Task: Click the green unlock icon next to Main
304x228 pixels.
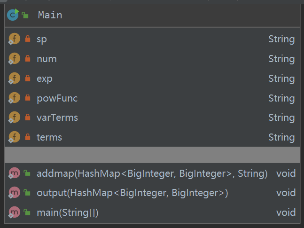Action: click(x=26, y=16)
